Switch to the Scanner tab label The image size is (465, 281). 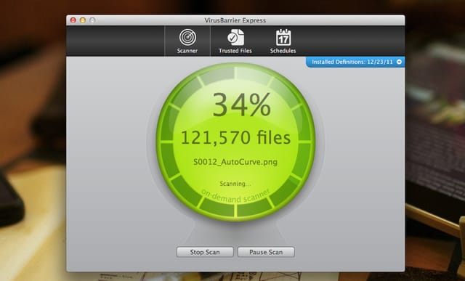pos(187,51)
